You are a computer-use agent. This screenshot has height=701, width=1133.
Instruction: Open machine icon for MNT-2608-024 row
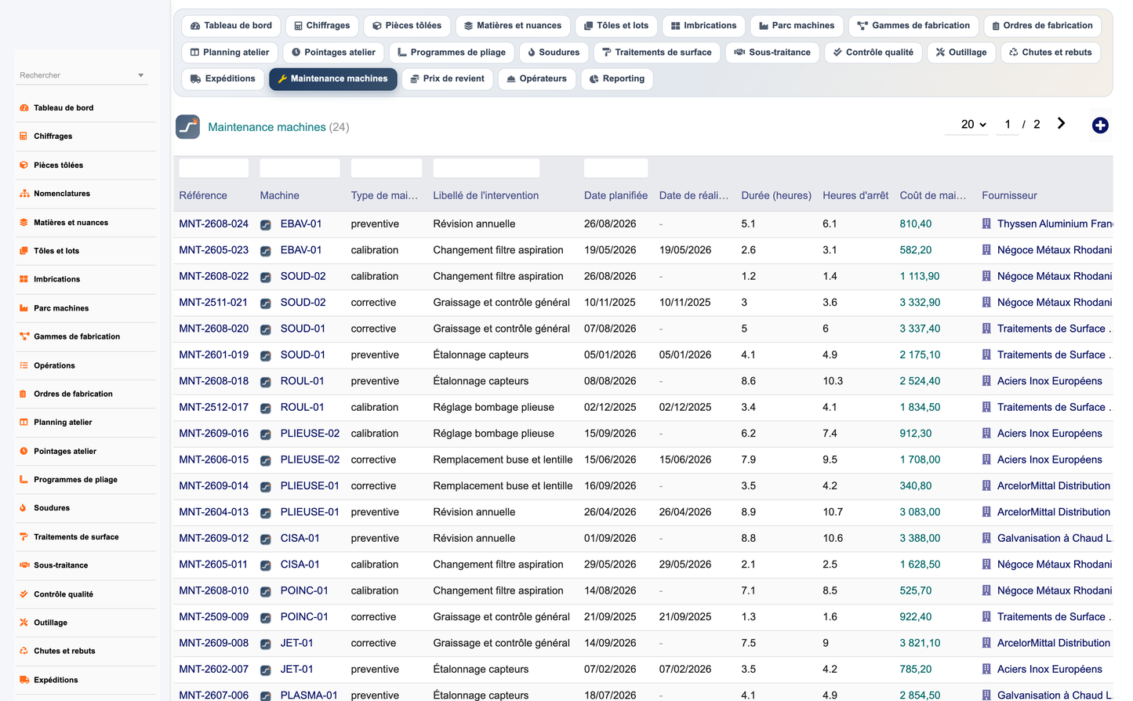point(266,224)
